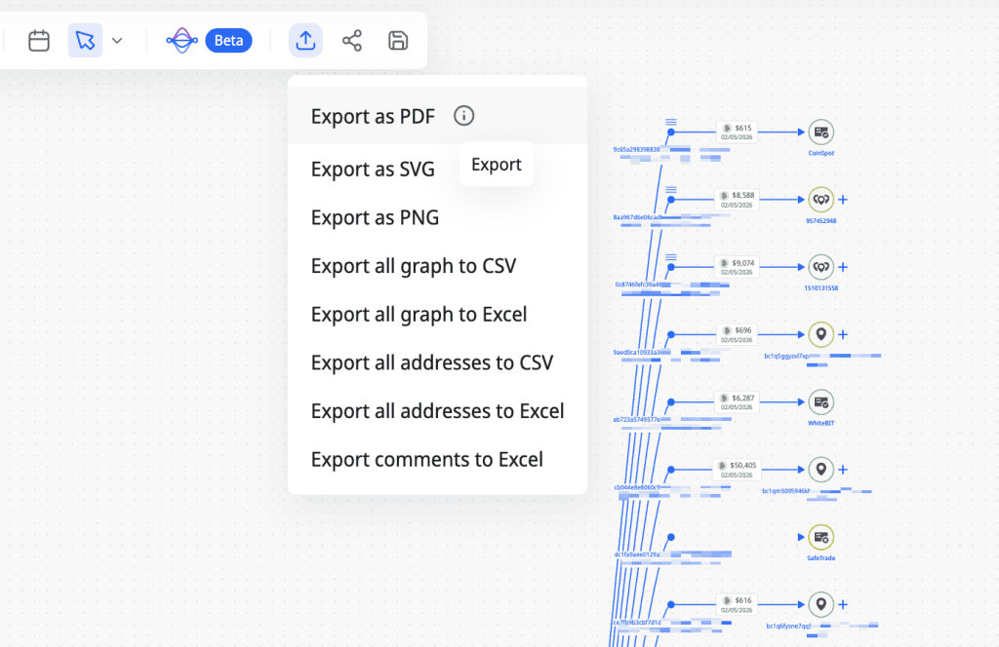
Task: Open the $50,405 transaction label
Action: [x=738, y=470]
